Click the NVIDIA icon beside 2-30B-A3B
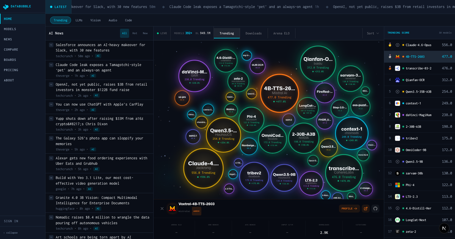This screenshot has width=455, height=239. tap(397, 127)
